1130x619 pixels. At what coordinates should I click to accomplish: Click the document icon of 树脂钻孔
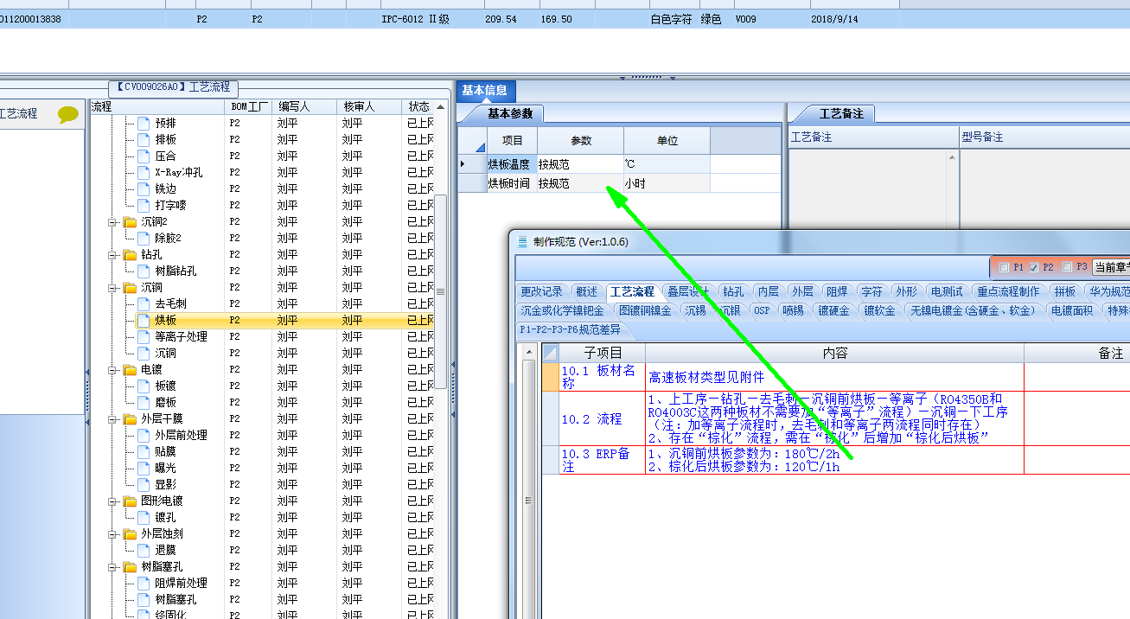point(144,271)
